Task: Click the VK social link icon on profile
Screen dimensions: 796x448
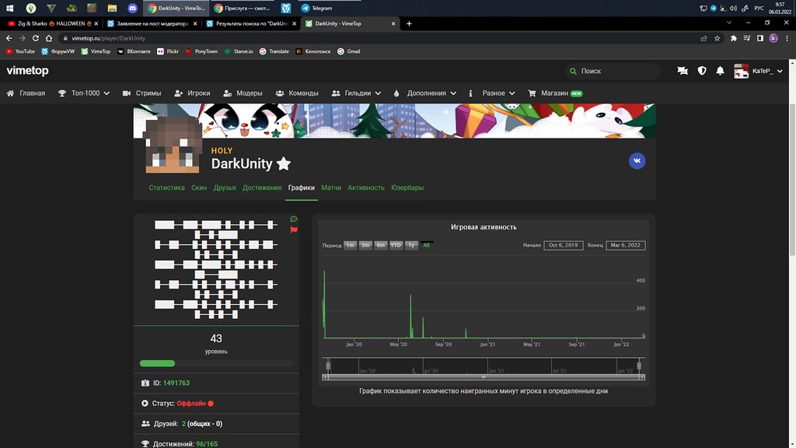Action: point(637,160)
